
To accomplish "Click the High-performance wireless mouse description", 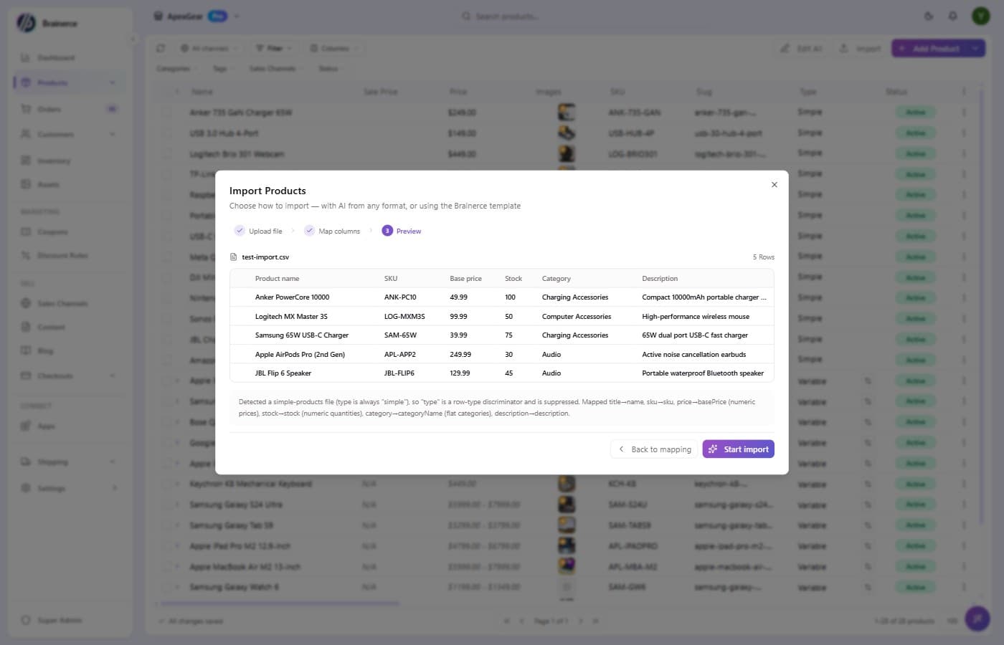I will pos(696,316).
